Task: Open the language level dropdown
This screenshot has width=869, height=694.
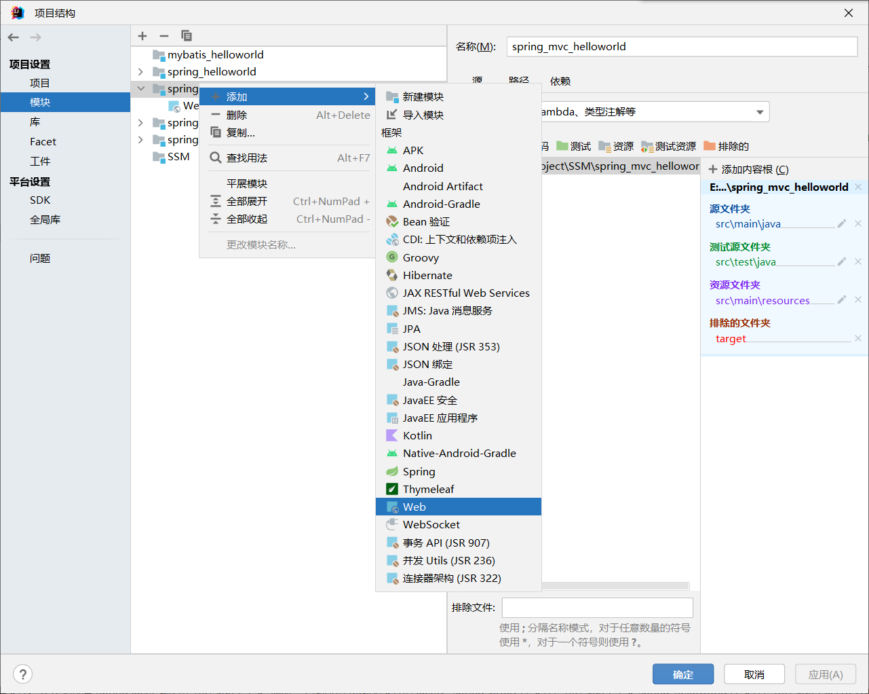Action: point(760,112)
